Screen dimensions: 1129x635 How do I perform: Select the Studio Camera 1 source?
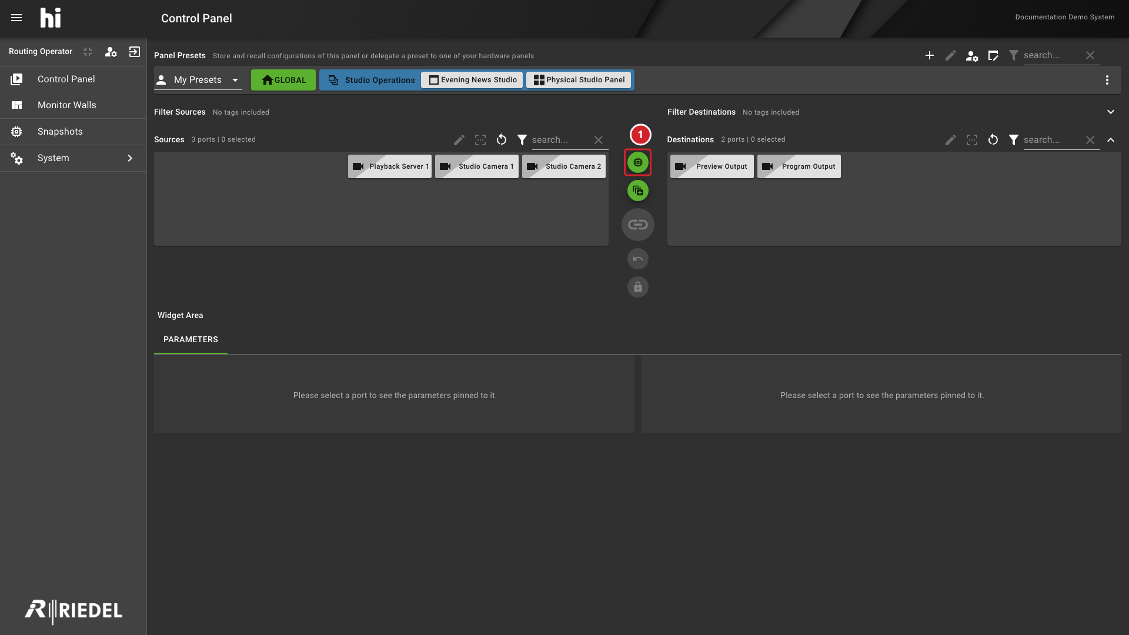tap(477, 166)
